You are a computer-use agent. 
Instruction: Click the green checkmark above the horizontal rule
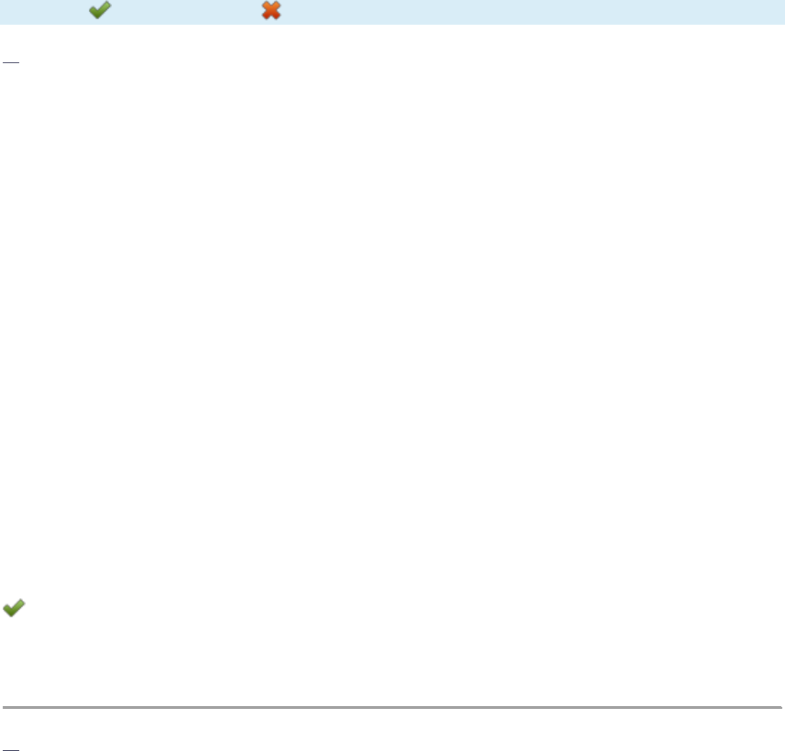(14, 608)
